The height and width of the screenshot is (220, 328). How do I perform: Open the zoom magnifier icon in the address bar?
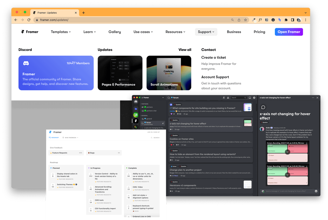pos(232,20)
